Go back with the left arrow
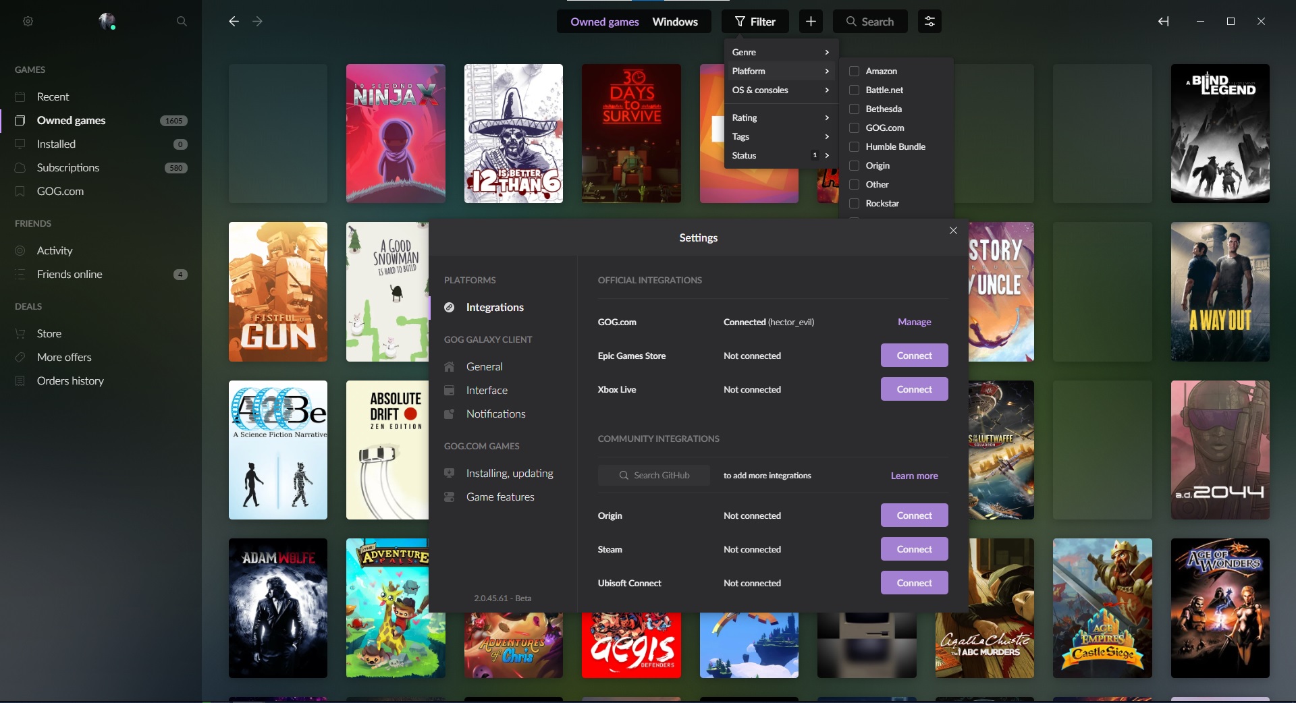Image resolution: width=1296 pixels, height=703 pixels. pyautogui.click(x=234, y=22)
